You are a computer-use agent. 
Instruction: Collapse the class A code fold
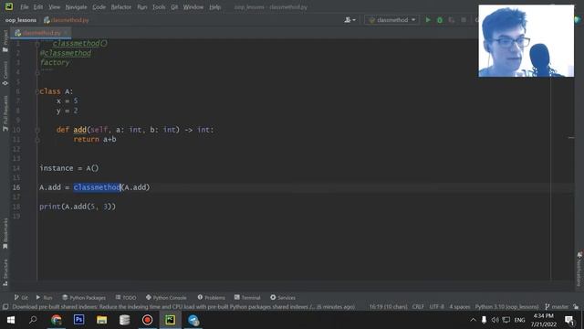pos(37,91)
